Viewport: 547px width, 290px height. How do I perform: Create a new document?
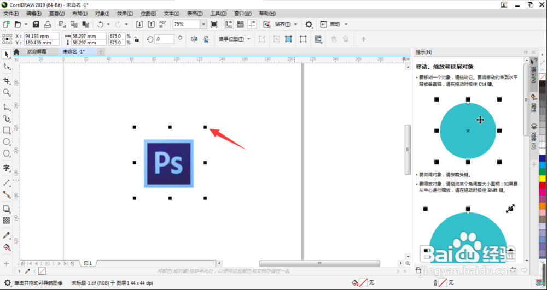coord(6,25)
